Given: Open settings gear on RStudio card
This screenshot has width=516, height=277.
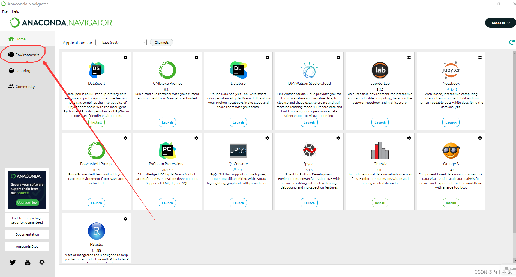Looking at the screenshot, I should [125, 219].
